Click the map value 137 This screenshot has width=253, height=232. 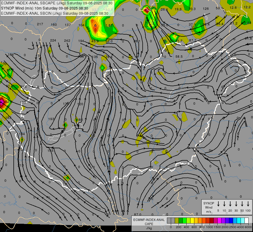pos(68,25)
